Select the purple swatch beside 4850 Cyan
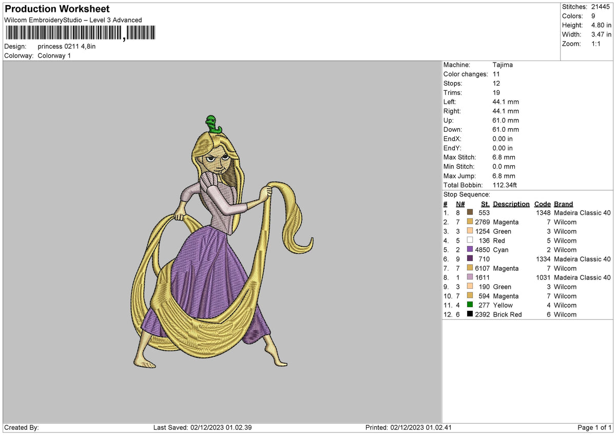This screenshot has width=616, height=435. (470, 249)
